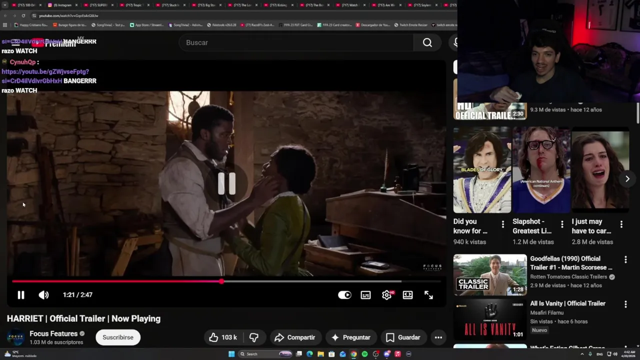
Task: Open the Blades of Glory short thumbnail
Action: (x=482, y=170)
